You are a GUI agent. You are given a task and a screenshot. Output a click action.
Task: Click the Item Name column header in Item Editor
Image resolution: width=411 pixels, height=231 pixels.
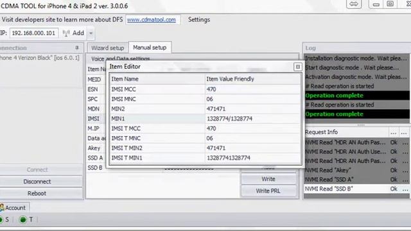157,79
